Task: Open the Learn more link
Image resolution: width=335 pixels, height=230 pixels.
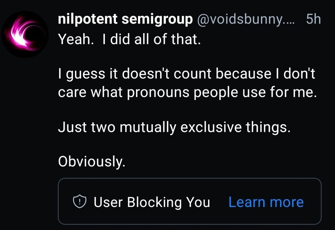Action: 266,202
